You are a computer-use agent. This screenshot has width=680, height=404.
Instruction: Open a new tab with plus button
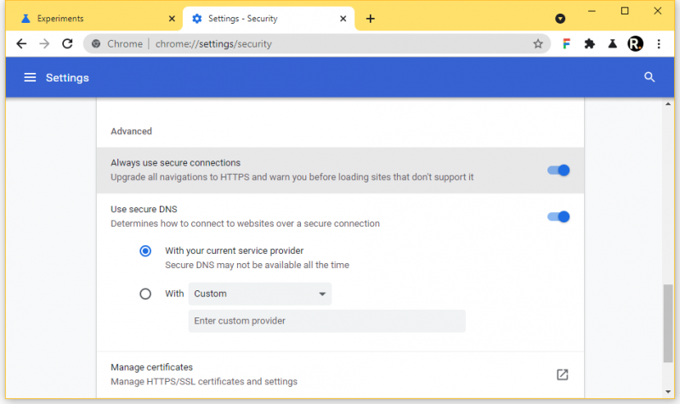tap(370, 19)
